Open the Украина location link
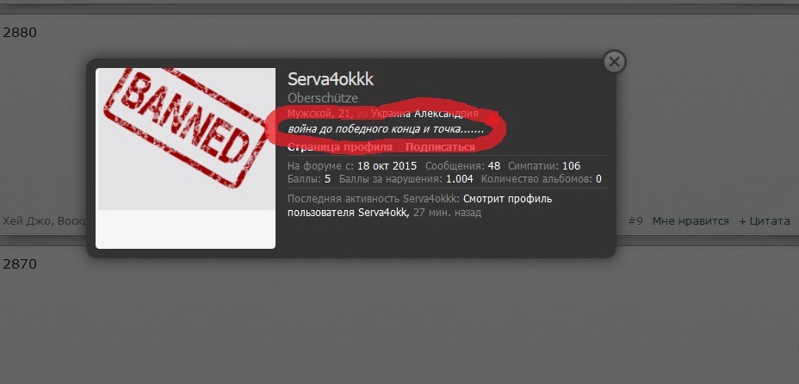 tap(392, 114)
